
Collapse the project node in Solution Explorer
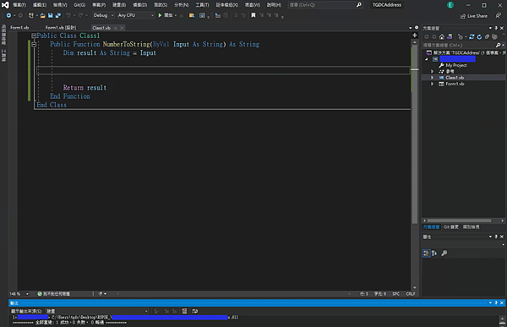point(427,59)
